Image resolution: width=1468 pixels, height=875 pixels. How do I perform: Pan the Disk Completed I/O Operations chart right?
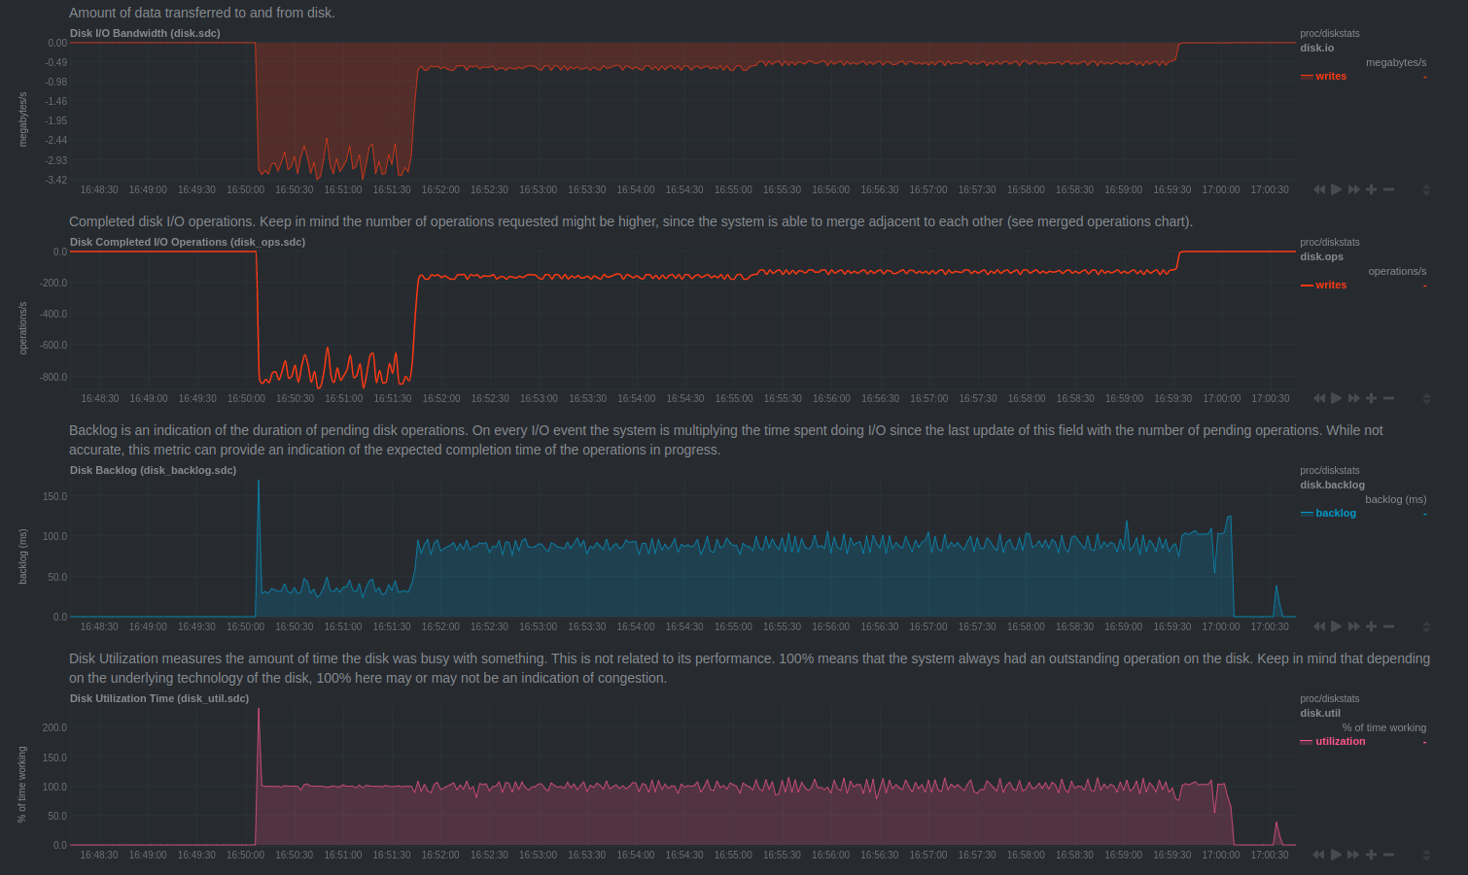pyautogui.click(x=1354, y=398)
